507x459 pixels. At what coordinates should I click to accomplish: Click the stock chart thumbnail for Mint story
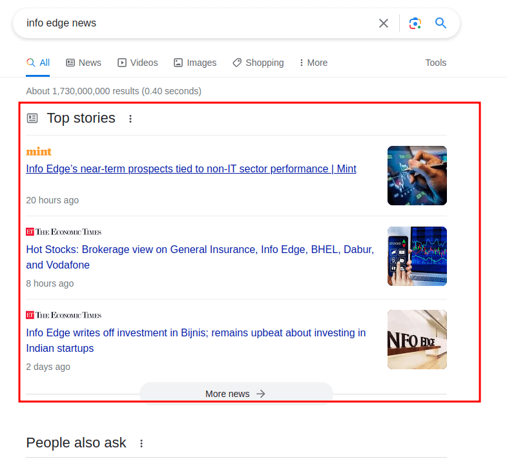(x=417, y=176)
